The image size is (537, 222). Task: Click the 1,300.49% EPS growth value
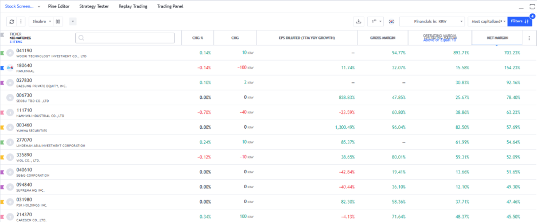pyautogui.click(x=345, y=128)
